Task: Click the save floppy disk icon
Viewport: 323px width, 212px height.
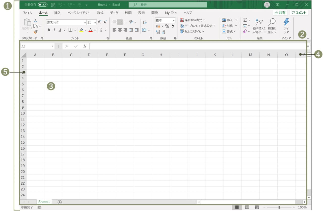Action: [x=53, y=5]
